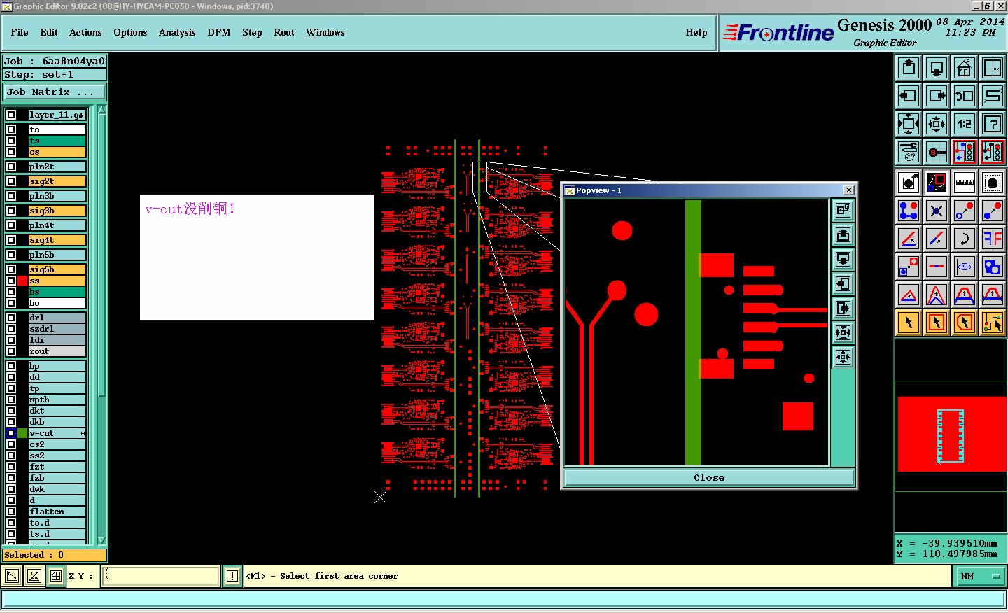Screen dimensions: 1008x613
Task: Open the Step menu
Action: tap(252, 33)
